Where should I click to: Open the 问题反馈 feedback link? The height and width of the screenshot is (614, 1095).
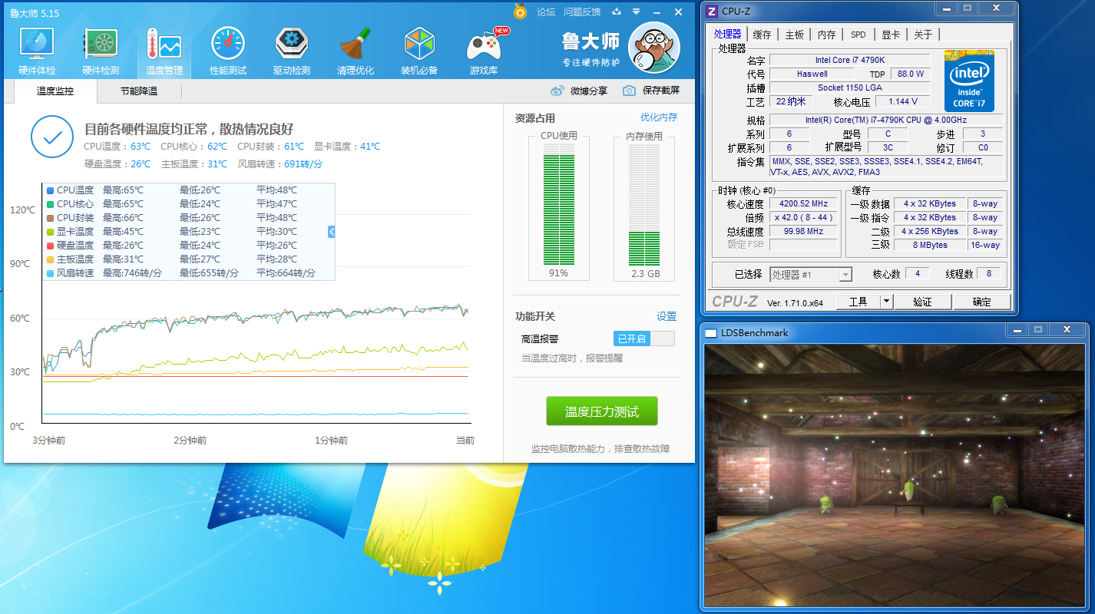click(582, 12)
